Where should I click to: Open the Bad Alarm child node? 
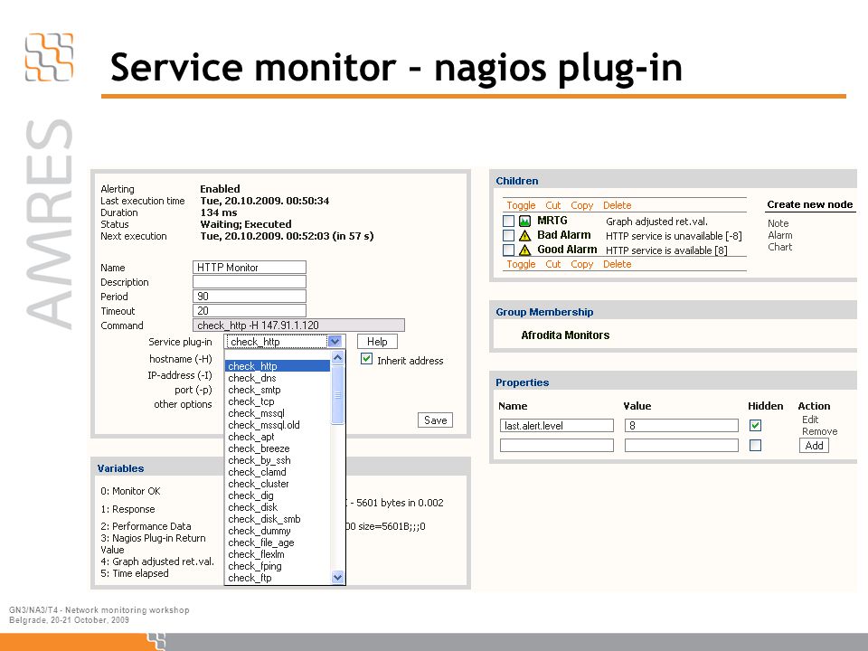(x=564, y=235)
